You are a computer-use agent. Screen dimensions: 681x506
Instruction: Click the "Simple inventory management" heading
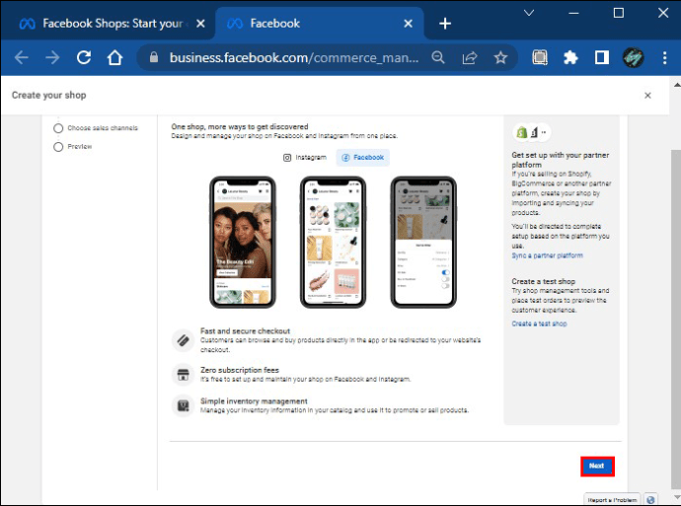[x=254, y=401]
